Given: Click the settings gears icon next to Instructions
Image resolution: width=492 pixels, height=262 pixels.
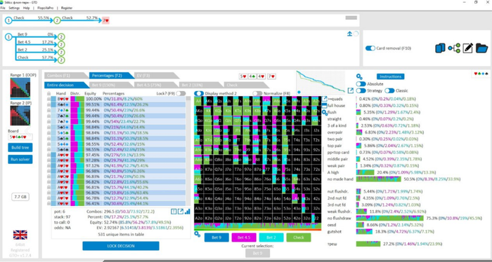Looking at the screenshot, I should pyautogui.click(x=359, y=76).
